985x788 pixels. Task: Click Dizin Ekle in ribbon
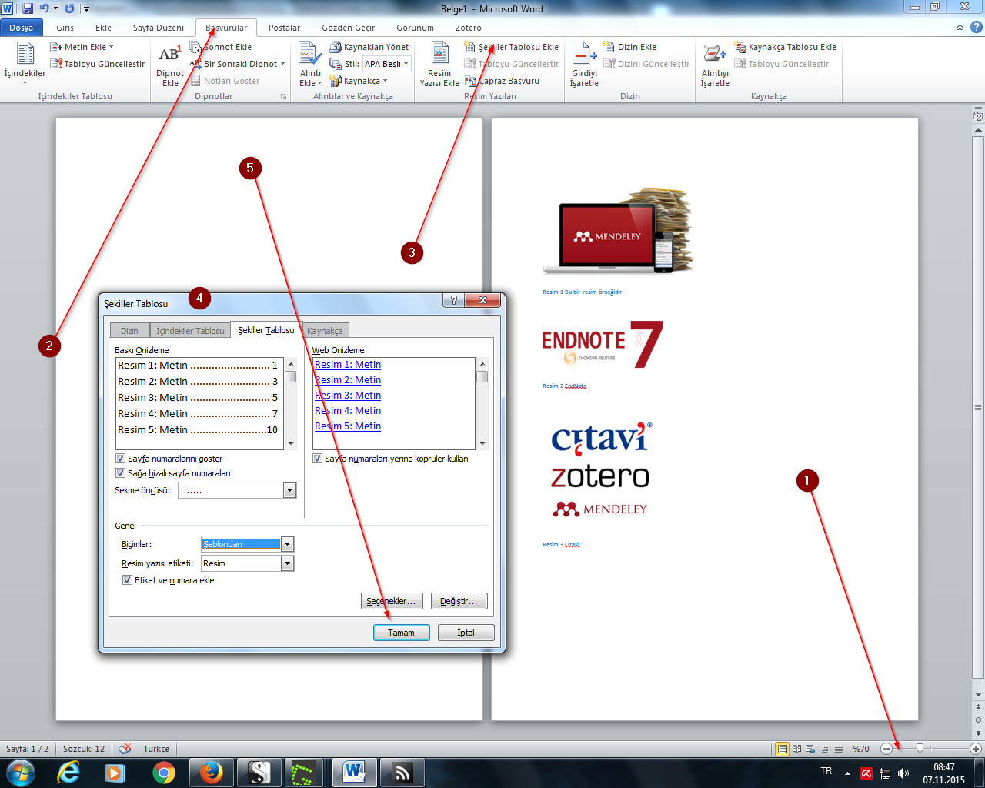click(x=630, y=47)
